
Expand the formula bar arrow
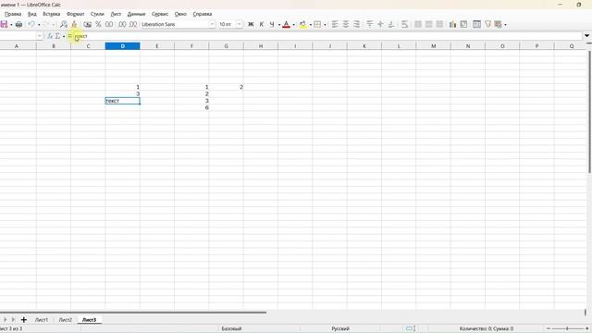click(586, 36)
